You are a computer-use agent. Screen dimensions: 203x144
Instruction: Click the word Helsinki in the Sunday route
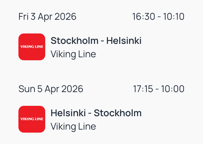tap(68, 113)
